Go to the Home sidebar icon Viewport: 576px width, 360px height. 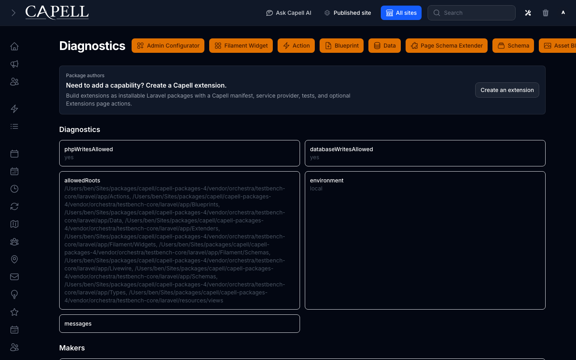(x=14, y=46)
